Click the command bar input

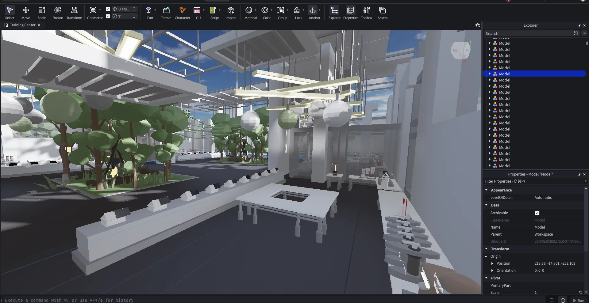coord(273,300)
